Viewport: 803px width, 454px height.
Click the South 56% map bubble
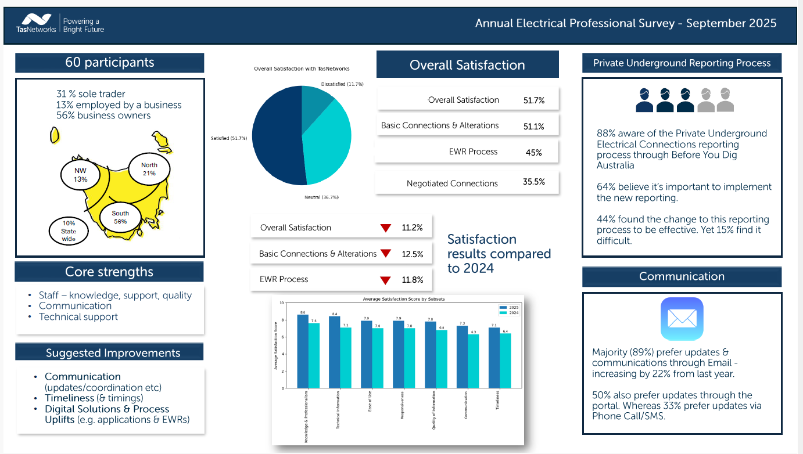click(x=120, y=217)
